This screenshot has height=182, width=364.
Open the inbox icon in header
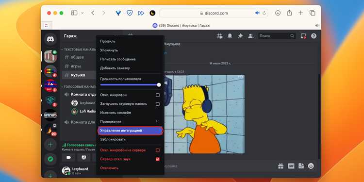(x=303, y=36)
